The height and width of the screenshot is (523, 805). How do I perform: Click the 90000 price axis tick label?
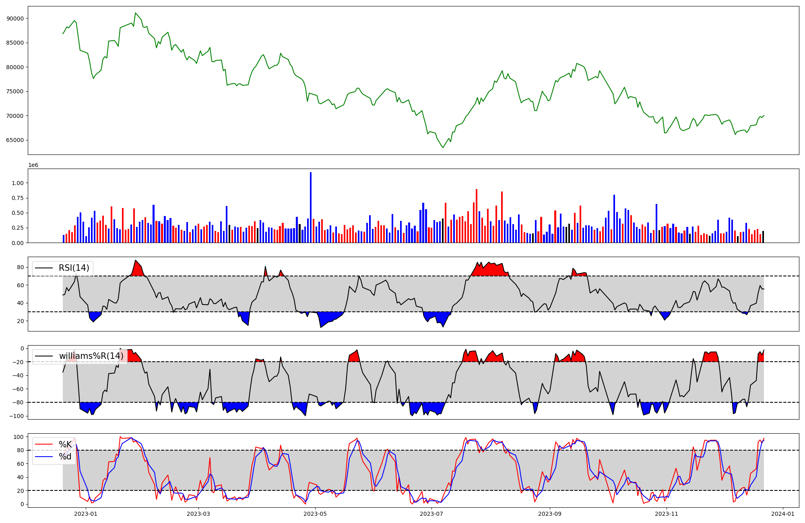pyautogui.click(x=15, y=19)
